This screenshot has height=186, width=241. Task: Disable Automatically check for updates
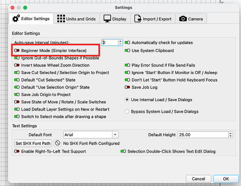click(x=127, y=42)
